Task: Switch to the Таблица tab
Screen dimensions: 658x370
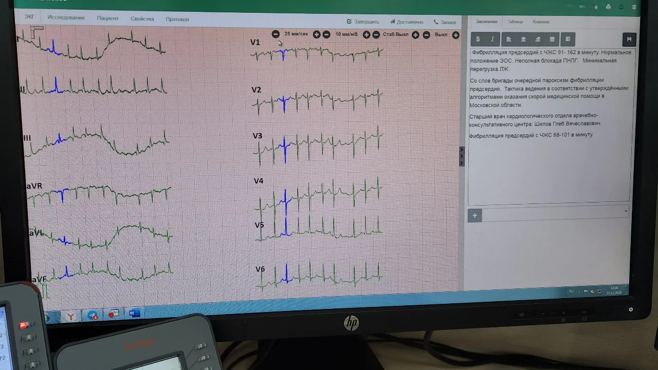Action: (515, 22)
